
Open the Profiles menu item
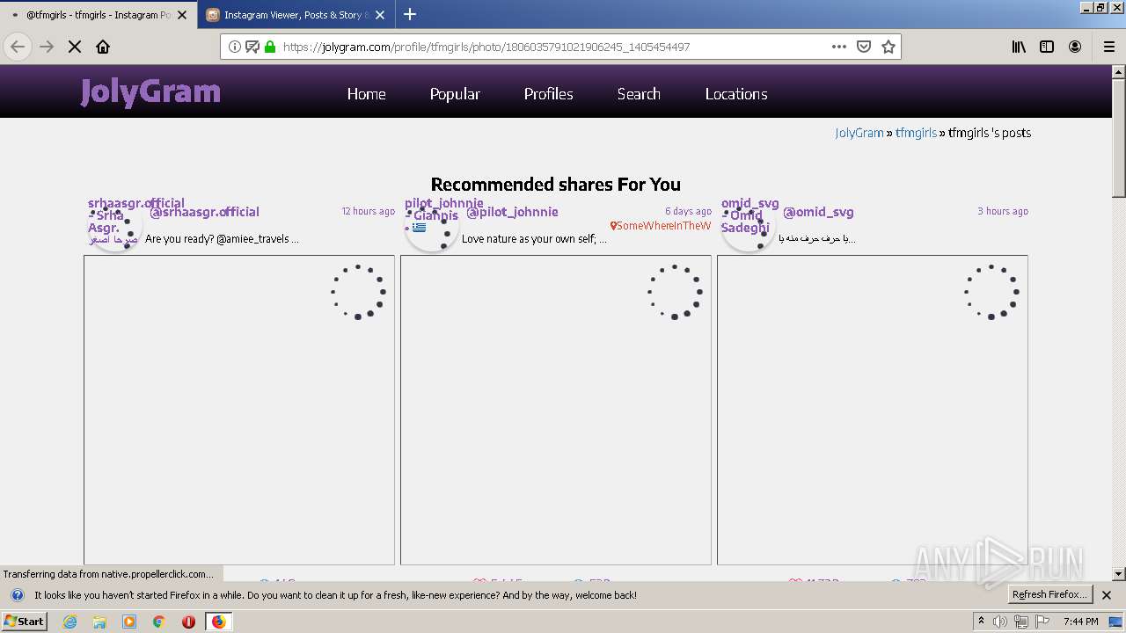click(548, 94)
